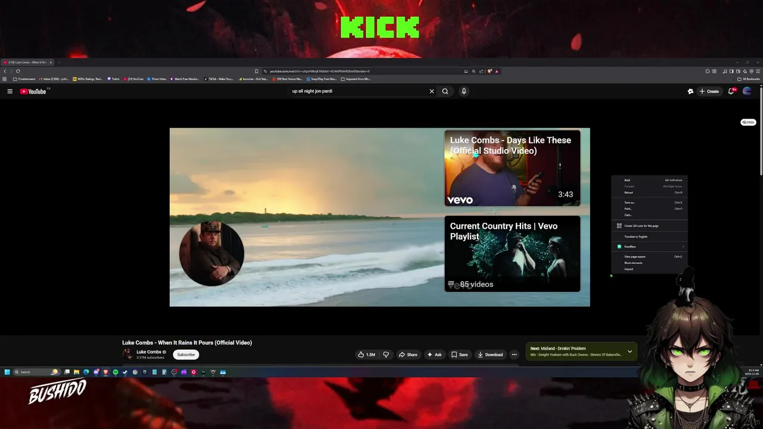Start voice search with the microphone
Image resolution: width=763 pixels, height=429 pixels.
pyautogui.click(x=464, y=91)
